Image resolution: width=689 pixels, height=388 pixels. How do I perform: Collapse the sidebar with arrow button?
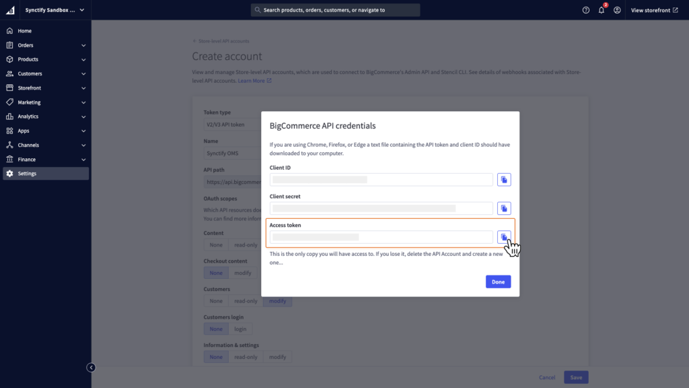pyautogui.click(x=91, y=367)
